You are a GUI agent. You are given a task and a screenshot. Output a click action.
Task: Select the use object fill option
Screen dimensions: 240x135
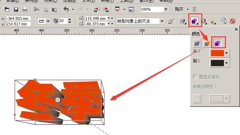(x=197, y=44)
